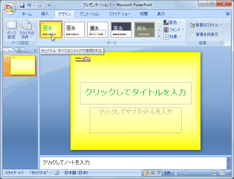Open the 配色 colors dropdown

(173, 22)
